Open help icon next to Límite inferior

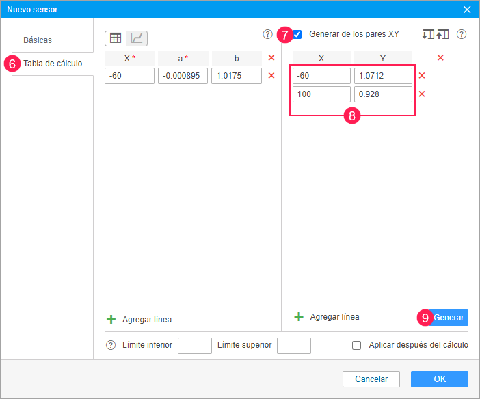[x=111, y=345]
